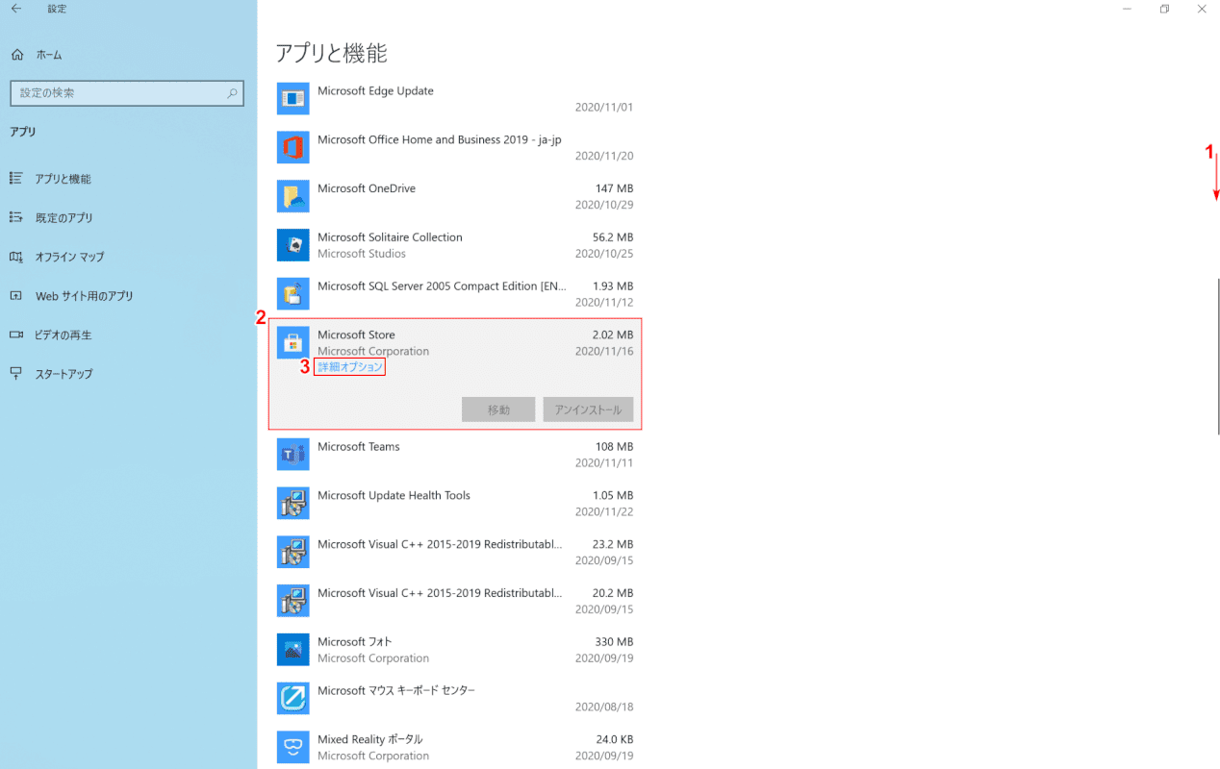Restore down the Settings window
Image resolution: width=1220 pixels, height=769 pixels.
click(x=1164, y=9)
